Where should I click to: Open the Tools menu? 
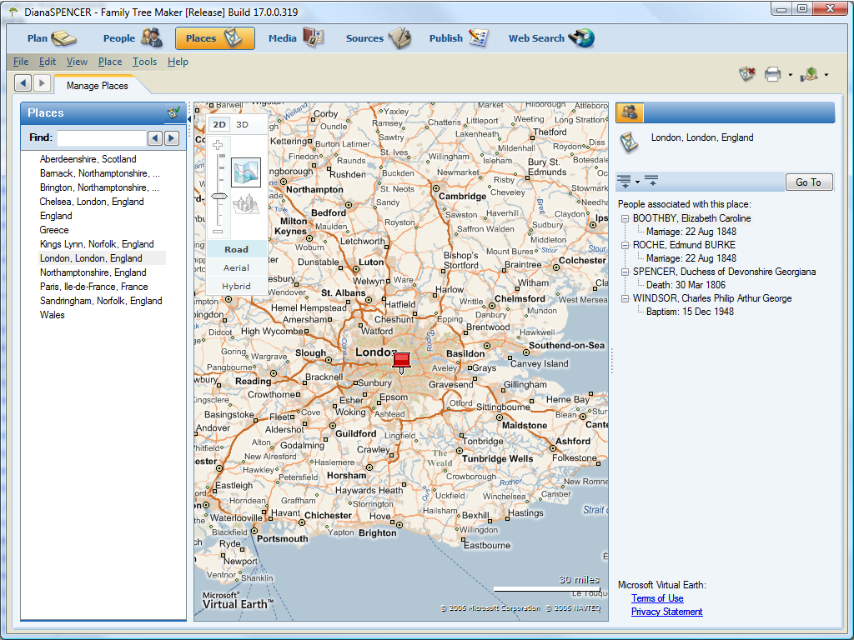[144, 62]
